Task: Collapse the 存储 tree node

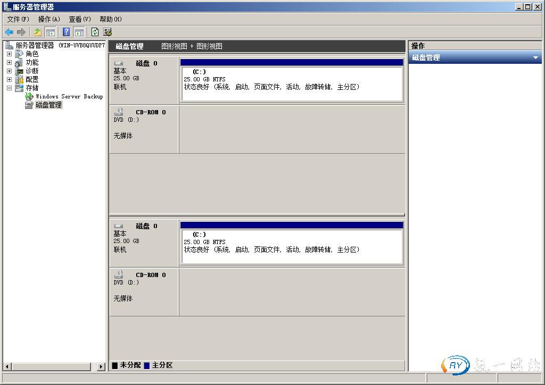Action: point(9,88)
